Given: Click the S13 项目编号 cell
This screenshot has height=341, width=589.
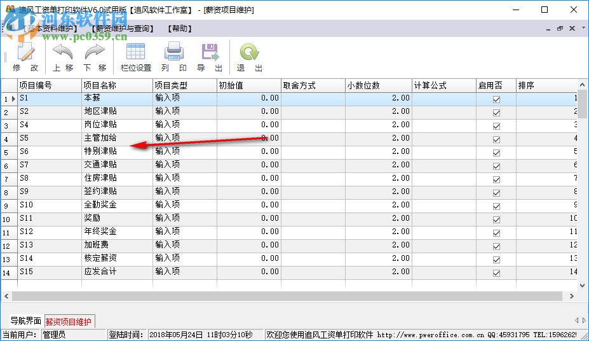Looking at the screenshot, I should pos(50,245).
